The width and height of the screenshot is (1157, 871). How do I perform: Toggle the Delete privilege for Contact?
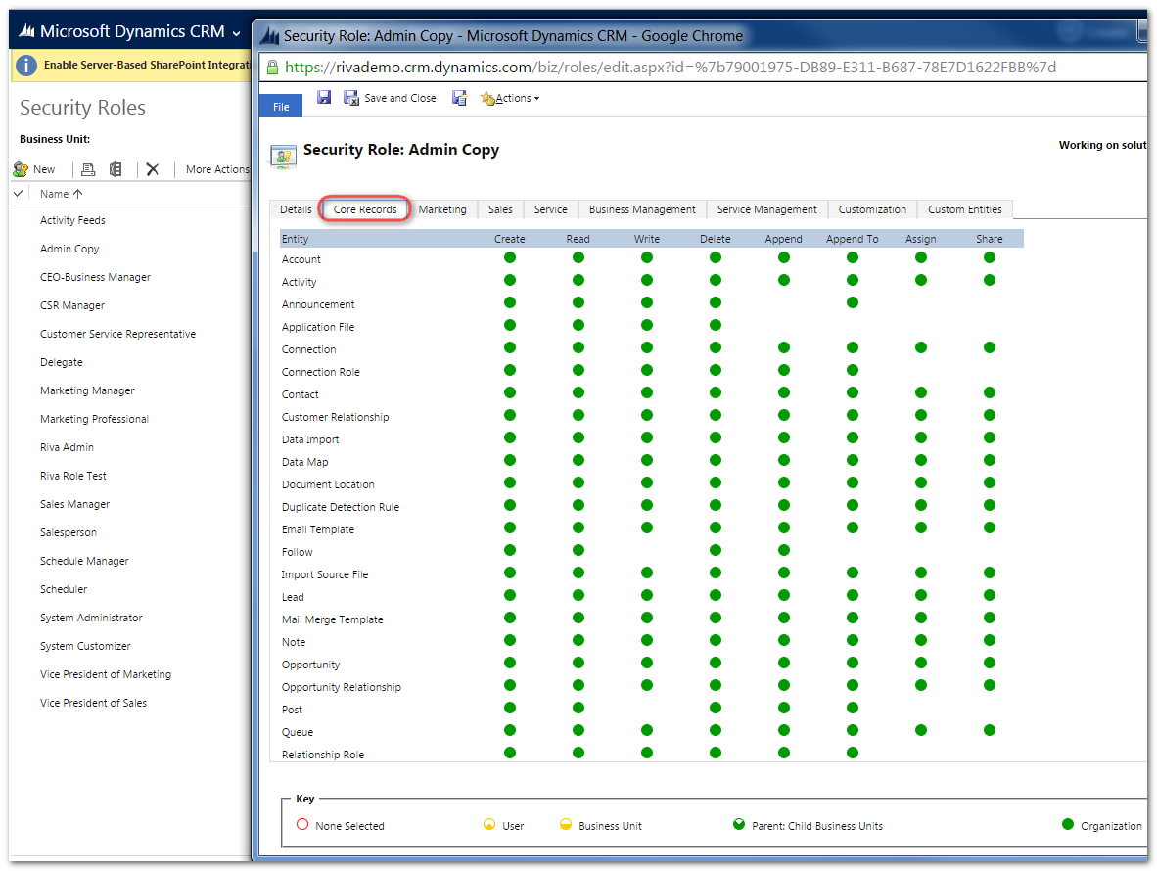[x=715, y=394]
